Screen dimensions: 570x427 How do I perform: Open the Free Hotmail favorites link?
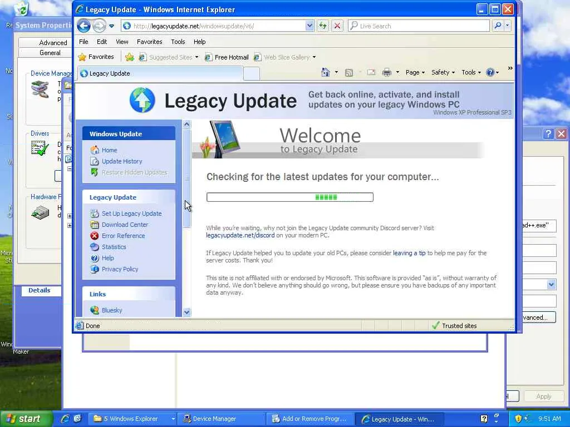pos(227,57)
